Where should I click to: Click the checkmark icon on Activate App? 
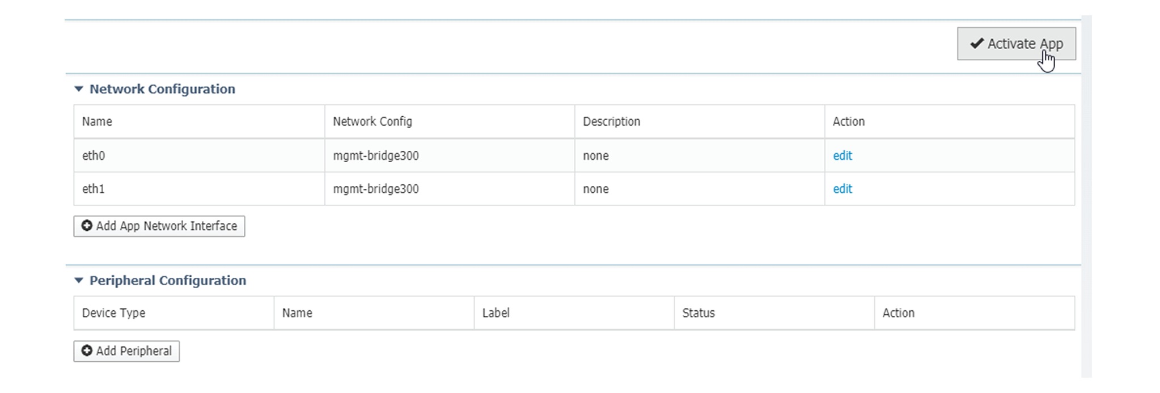(x=978, y=43)
